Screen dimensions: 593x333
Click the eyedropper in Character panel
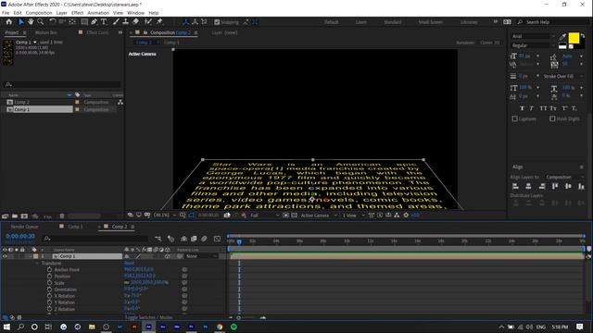point(562,37)
